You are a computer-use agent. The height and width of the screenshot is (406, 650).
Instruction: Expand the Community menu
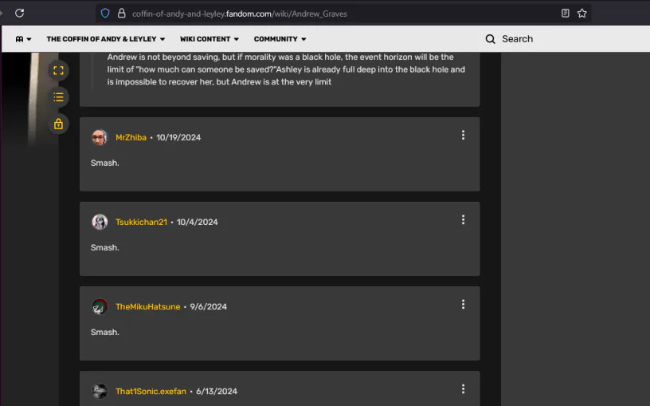[x=280, y=39]
